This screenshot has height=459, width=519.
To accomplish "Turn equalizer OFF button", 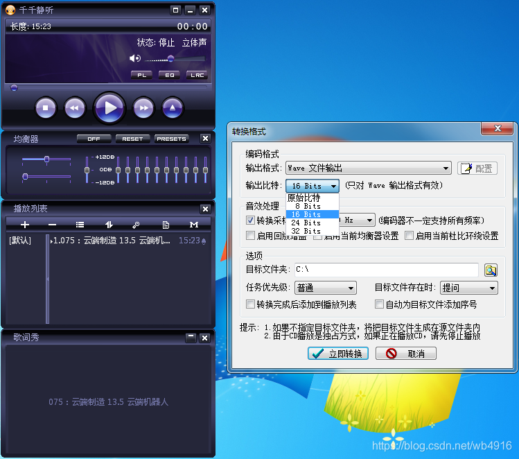I will (94, 139).
